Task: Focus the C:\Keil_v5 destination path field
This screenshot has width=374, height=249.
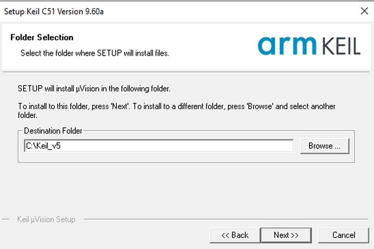Action: (159, 146)
